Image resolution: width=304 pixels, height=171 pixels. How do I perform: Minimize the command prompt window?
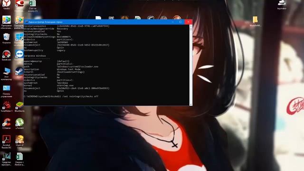pos(172,22)
